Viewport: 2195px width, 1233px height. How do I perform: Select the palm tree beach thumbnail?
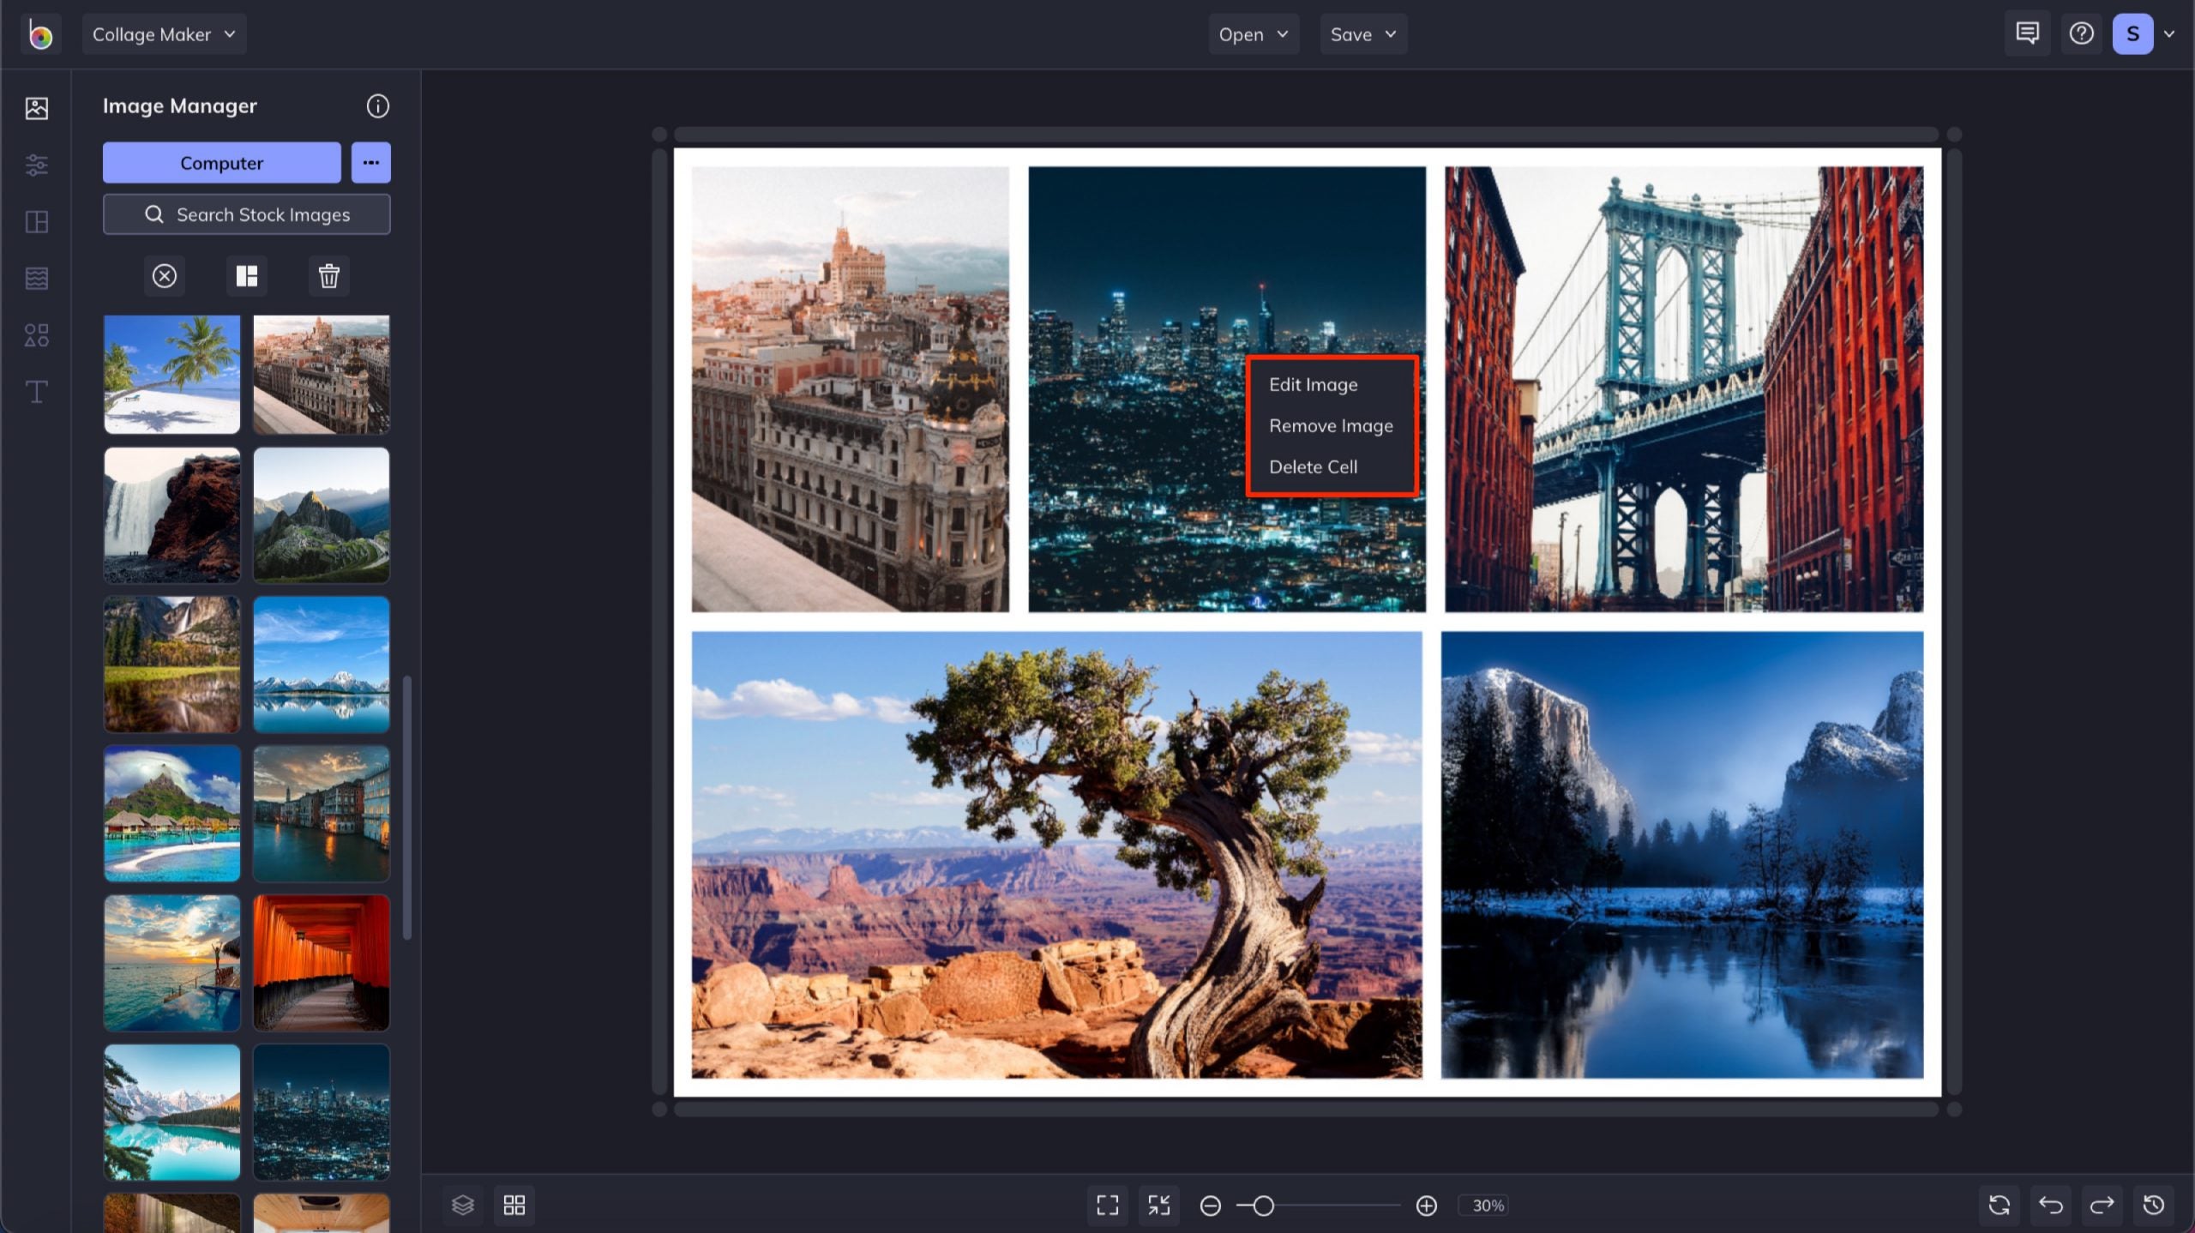pyautogui.click(x=171, y=374)
